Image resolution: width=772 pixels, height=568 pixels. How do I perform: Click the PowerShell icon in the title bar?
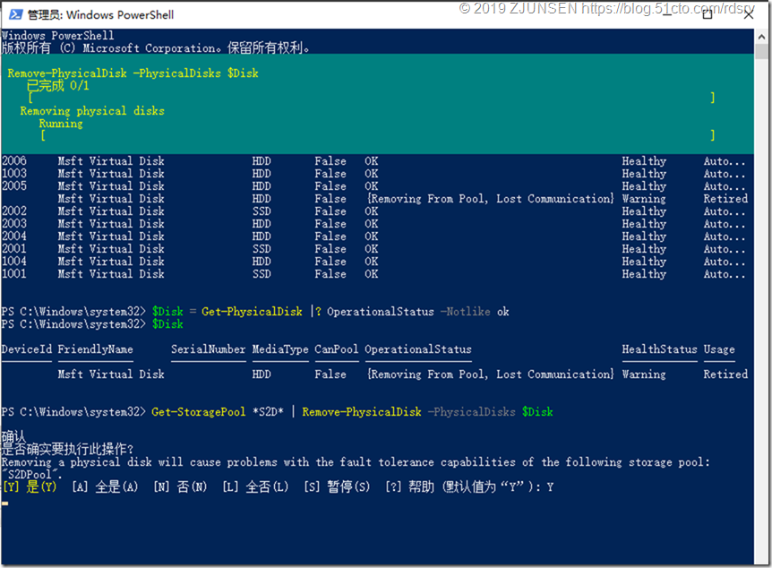click(16, 14)
